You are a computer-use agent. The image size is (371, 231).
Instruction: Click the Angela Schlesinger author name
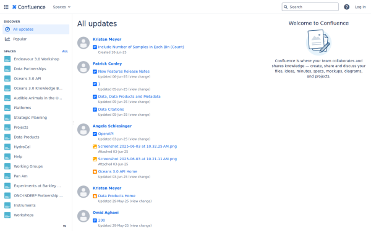click(x=112, y=126)
